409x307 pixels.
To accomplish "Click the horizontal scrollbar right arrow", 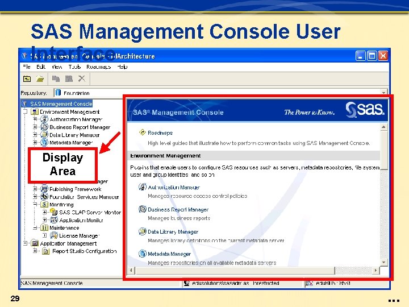I will [375, 270].
